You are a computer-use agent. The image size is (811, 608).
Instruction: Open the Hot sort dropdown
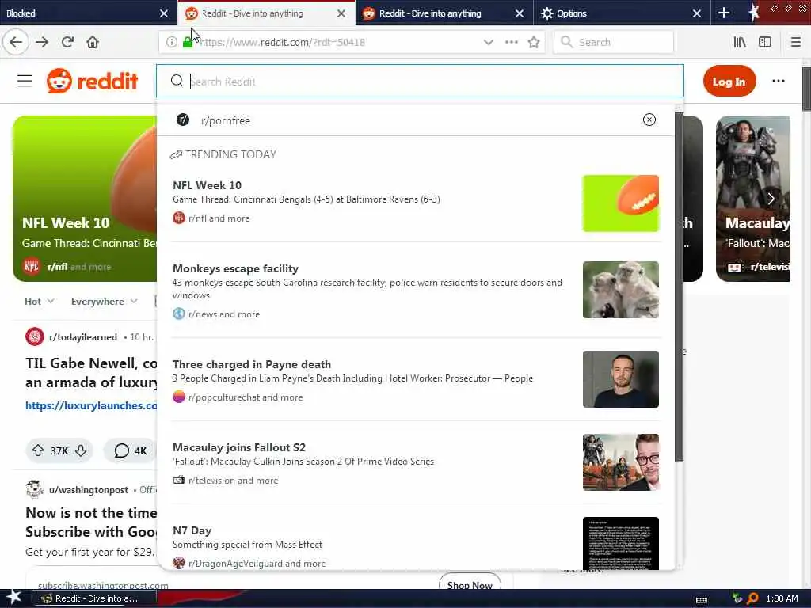[x=39, y=301]
